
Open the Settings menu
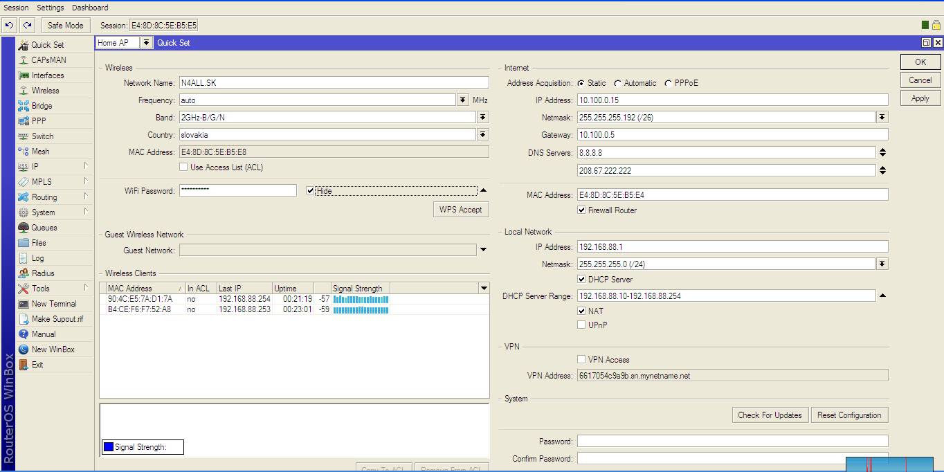[x=50, y=8]
